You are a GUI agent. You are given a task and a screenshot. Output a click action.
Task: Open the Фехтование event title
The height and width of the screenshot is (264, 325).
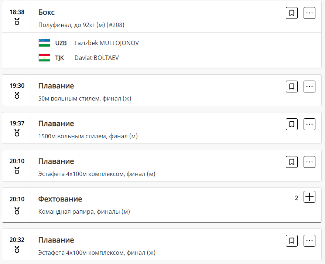60,199
